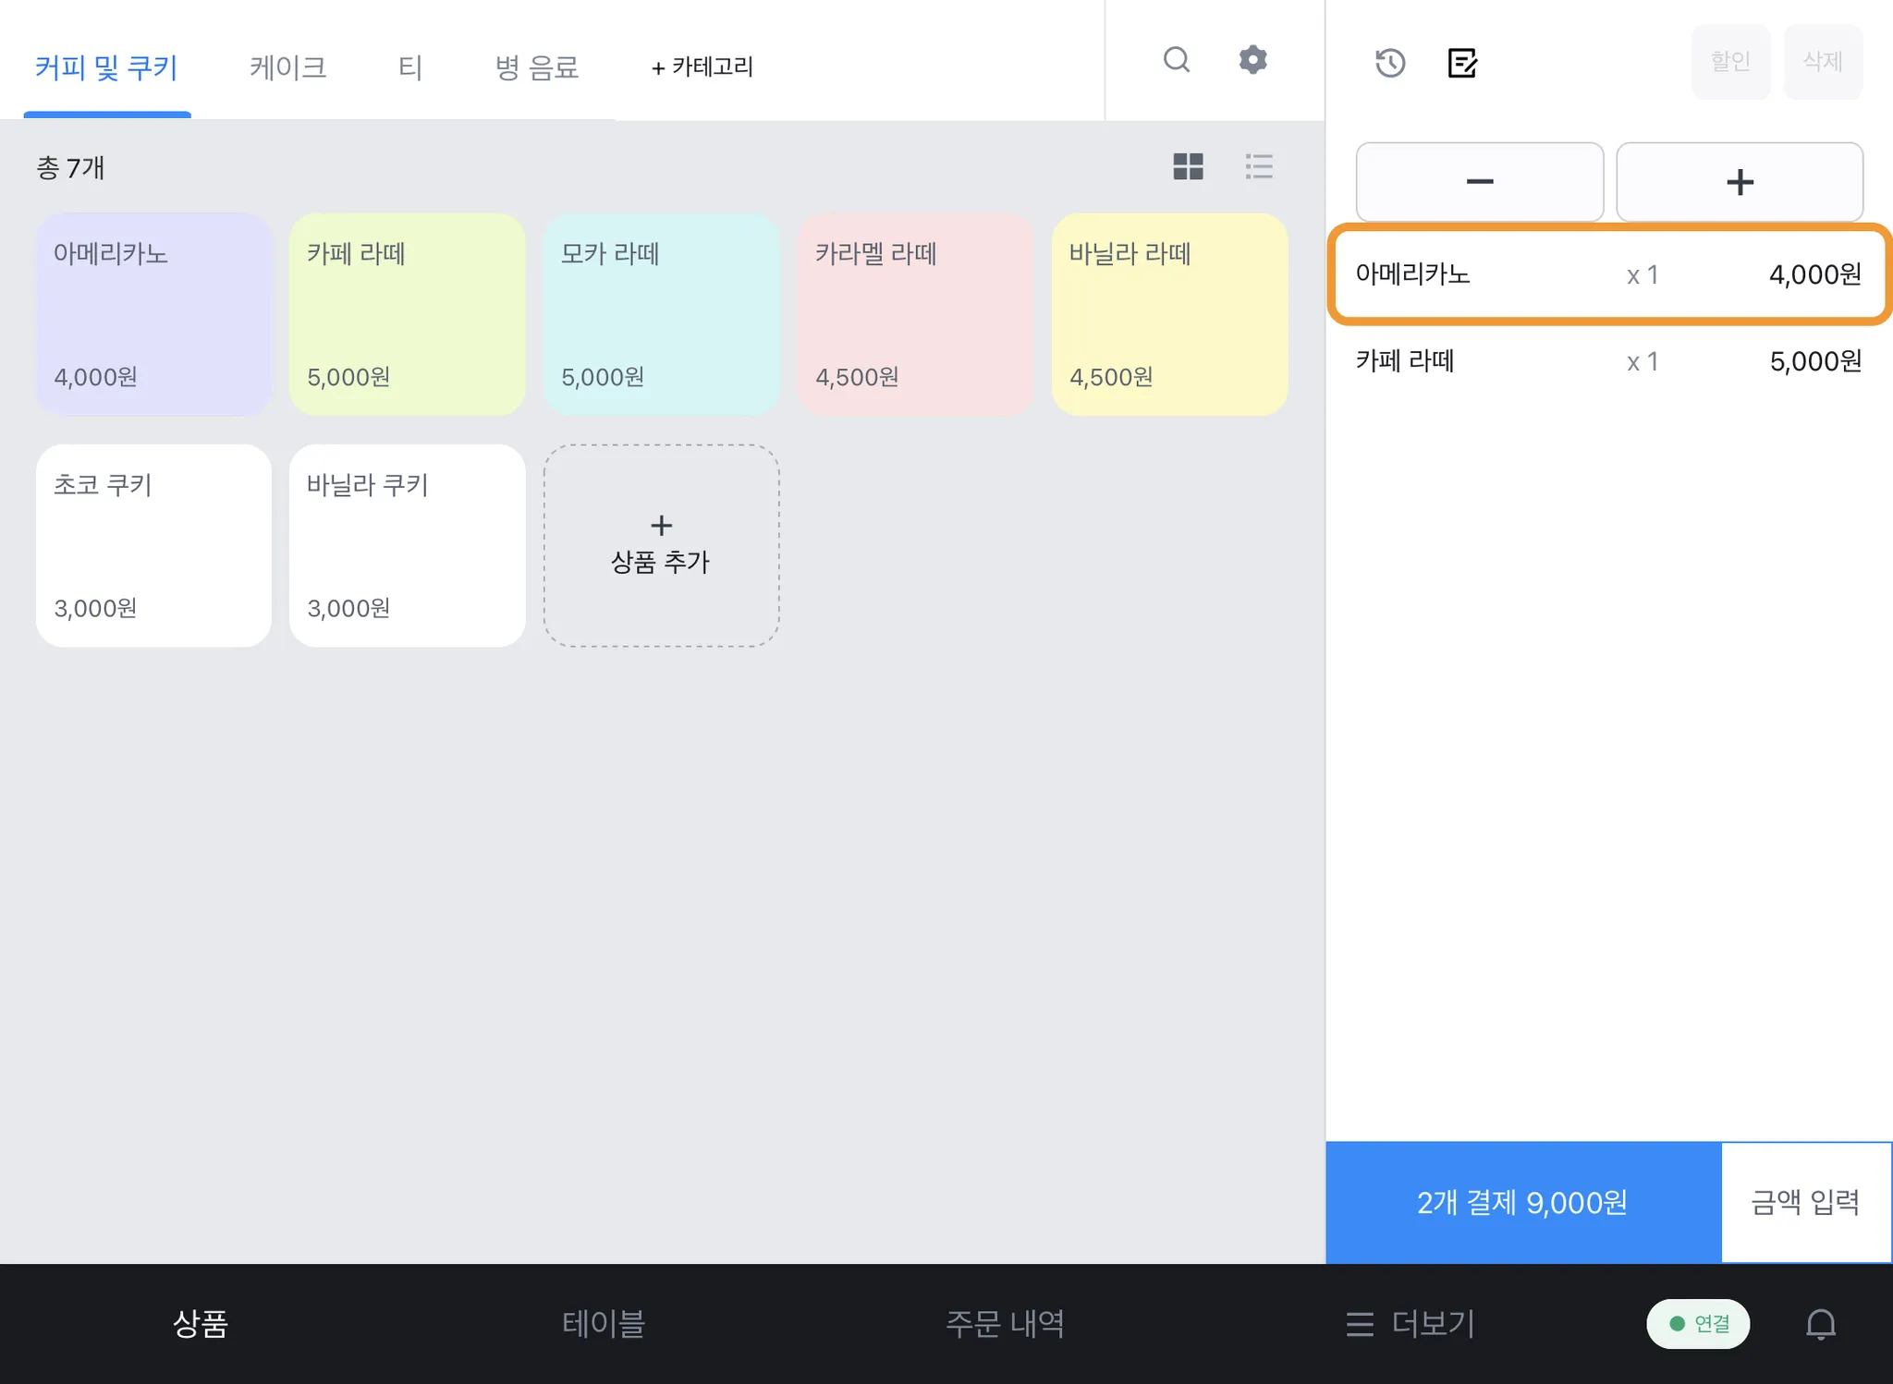Switch to 병 음료 category tab
Viewport: 1893px width, 1384px height.
click(x=536, y=67)
